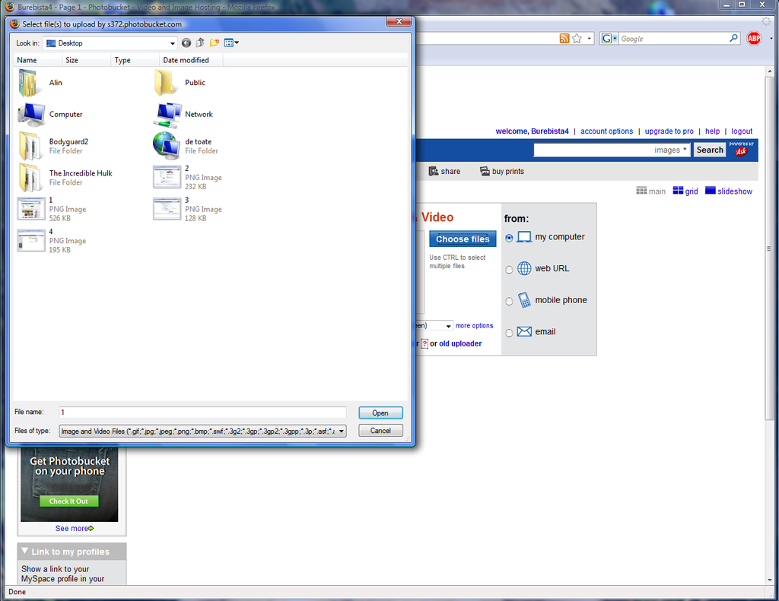The height and width of the screenshot is (601, 779).
Task: Click the Photobucket Search button
Action: coord(710,150)
